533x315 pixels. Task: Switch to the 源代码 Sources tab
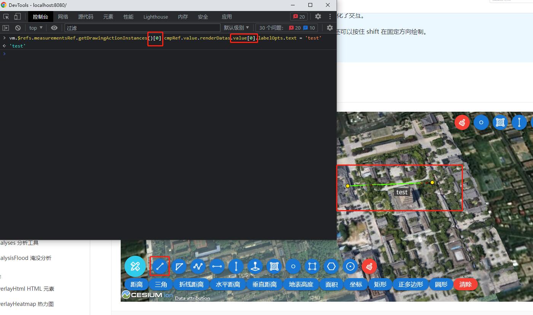pyautogui.click(x=86, y=17)
